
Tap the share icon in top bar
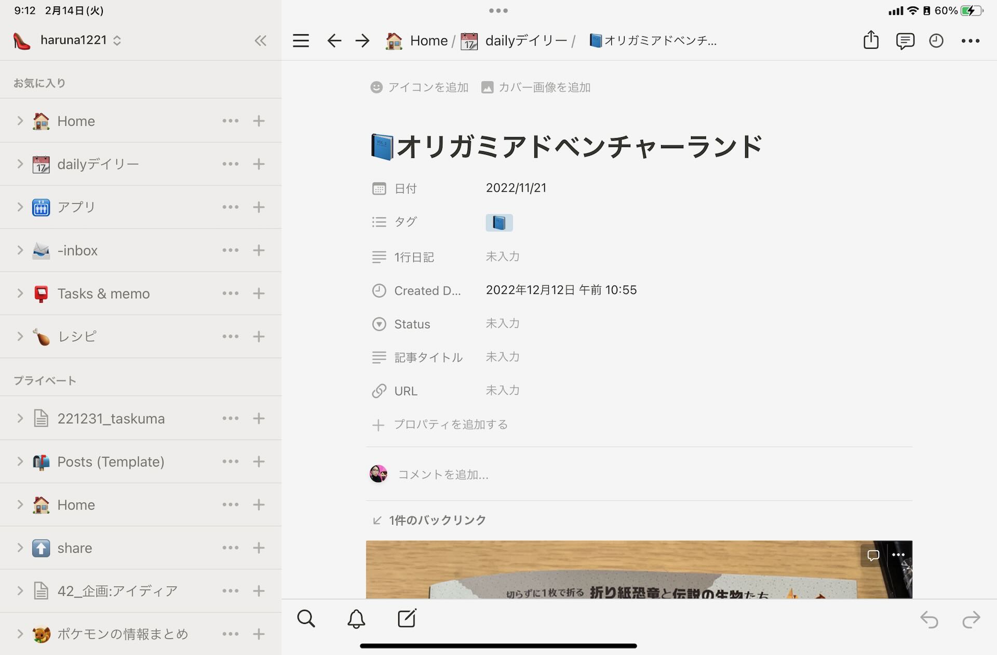(871, 40)
